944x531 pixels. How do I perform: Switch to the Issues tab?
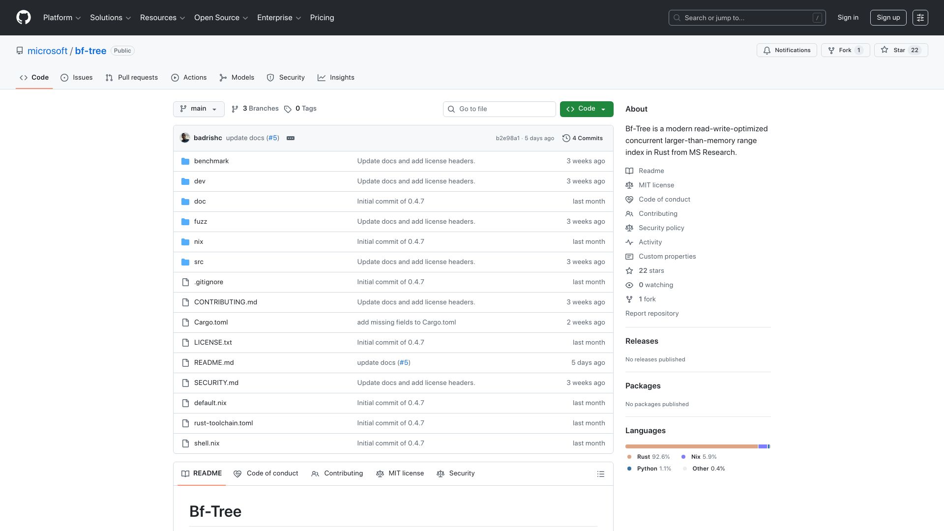[77, 78]
